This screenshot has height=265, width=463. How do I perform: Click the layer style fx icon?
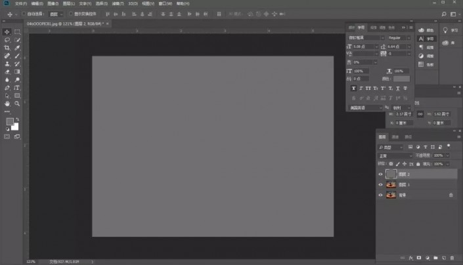pyautogui.click(x=411, y=257)
